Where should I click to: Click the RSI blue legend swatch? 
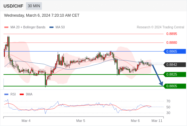click(x=6, y=94)
